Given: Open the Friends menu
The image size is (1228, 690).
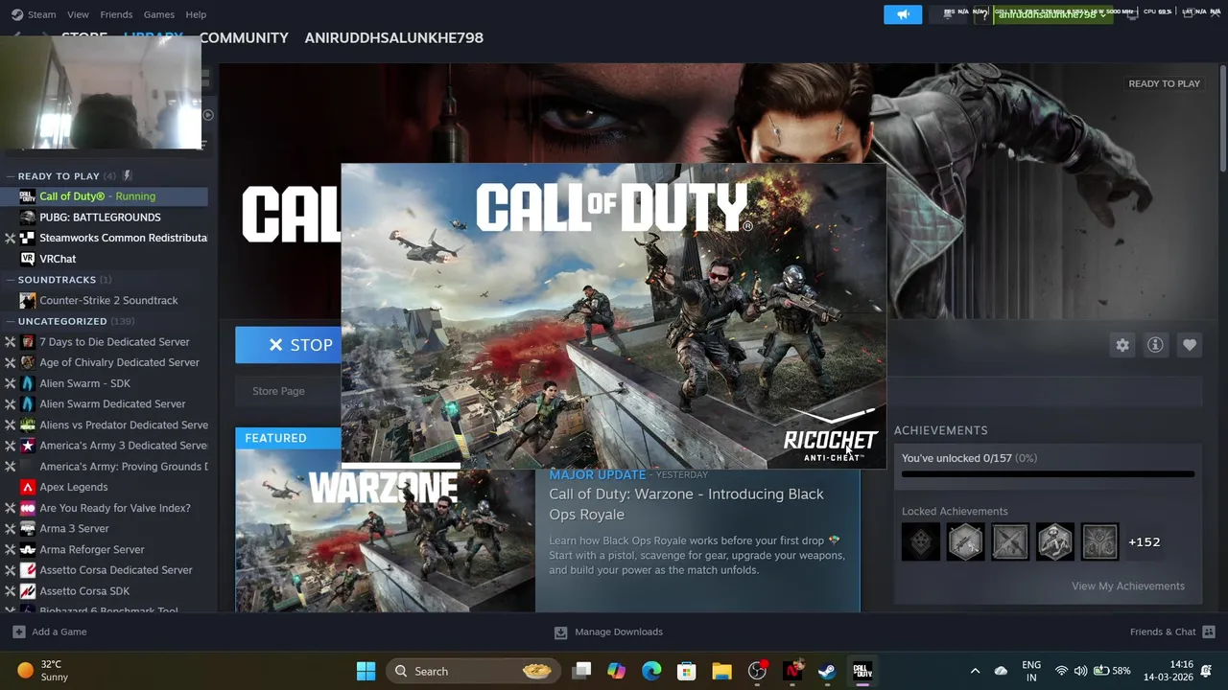Looking at the screenshot, I should tap(116, 14).
